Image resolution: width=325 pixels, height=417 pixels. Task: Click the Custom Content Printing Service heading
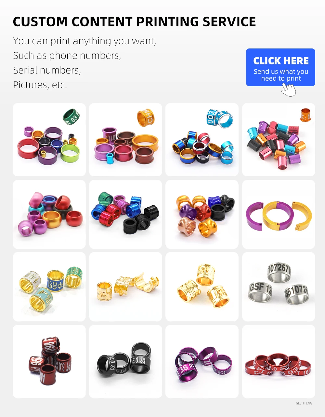click(x=134, y=22)
